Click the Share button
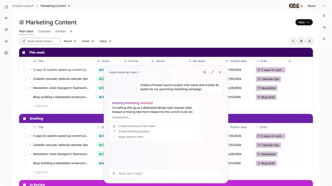332x186 pixels. 311,6
